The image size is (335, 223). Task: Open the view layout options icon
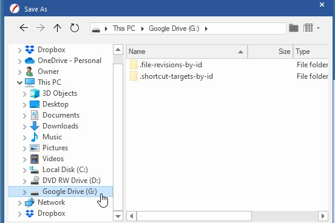[308, 28]
